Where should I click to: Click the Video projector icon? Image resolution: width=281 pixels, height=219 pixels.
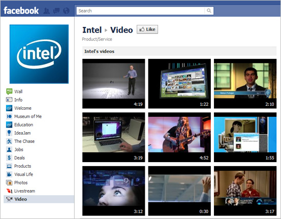9,199
